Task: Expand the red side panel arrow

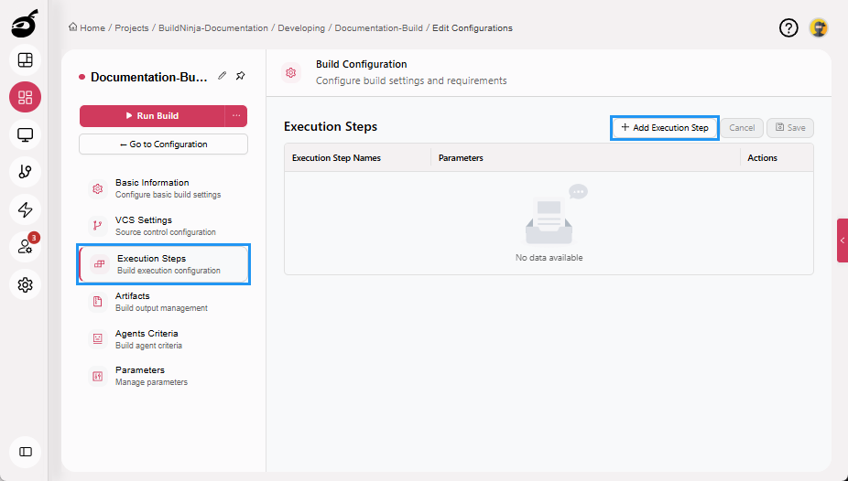Action: (x=843, y=240)
